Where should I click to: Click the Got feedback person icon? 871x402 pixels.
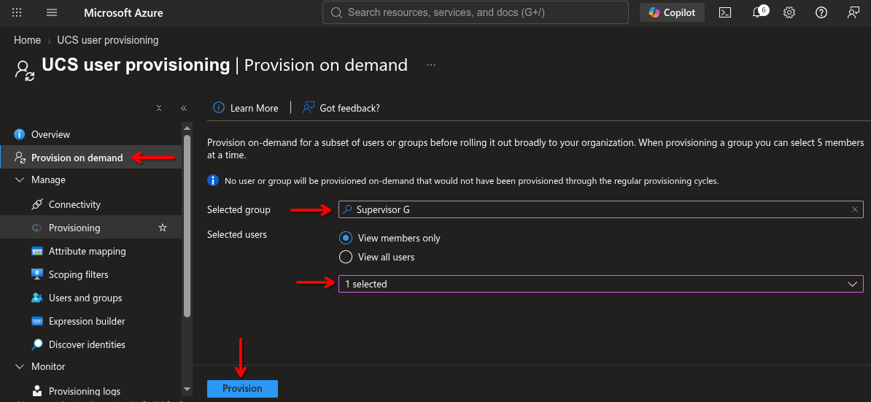click(309, 108)
